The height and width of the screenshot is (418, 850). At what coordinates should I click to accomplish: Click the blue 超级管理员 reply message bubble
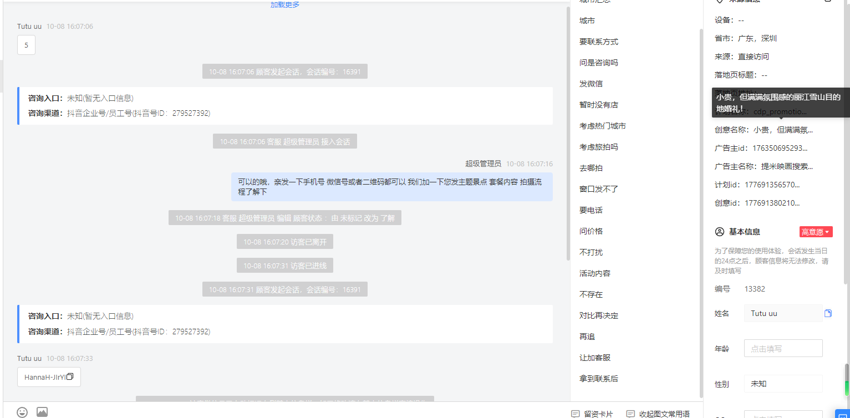click(392, 187)
